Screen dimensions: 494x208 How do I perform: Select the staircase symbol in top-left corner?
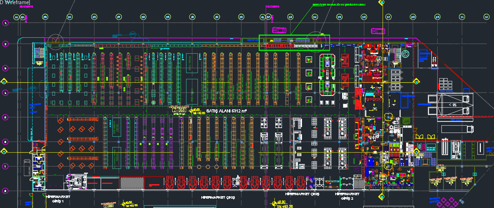click(x=39, y=53)
